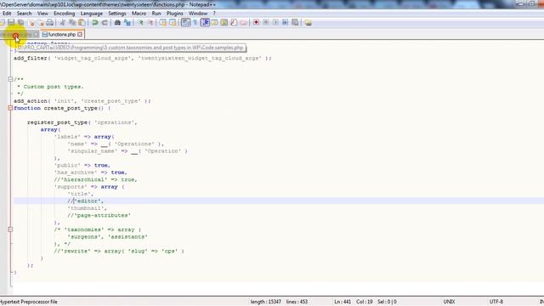544x306 pixels.
Task: Click the Print toolbar icon
Action: [50, 23]
